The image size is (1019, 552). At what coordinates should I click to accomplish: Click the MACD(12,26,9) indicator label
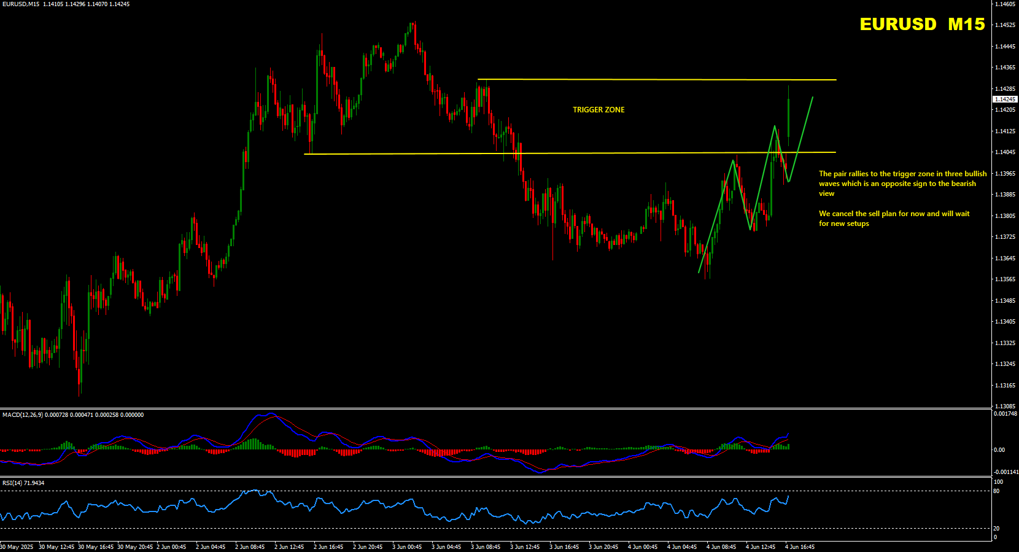tap(23, 415)
